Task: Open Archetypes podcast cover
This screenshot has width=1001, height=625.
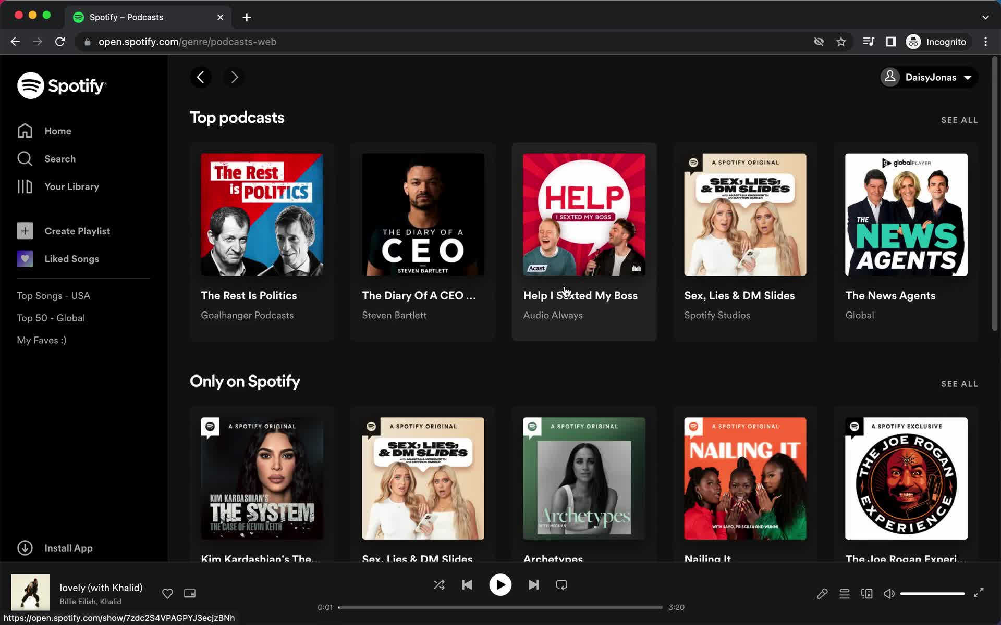Action: pyautogui.click(x=584, y=478)
